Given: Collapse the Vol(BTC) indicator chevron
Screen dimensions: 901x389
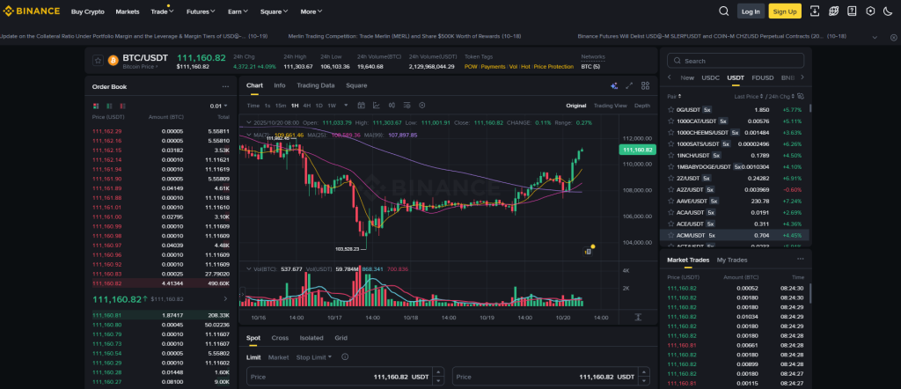Looking at the screenshot, I should (x=249, y=268).
